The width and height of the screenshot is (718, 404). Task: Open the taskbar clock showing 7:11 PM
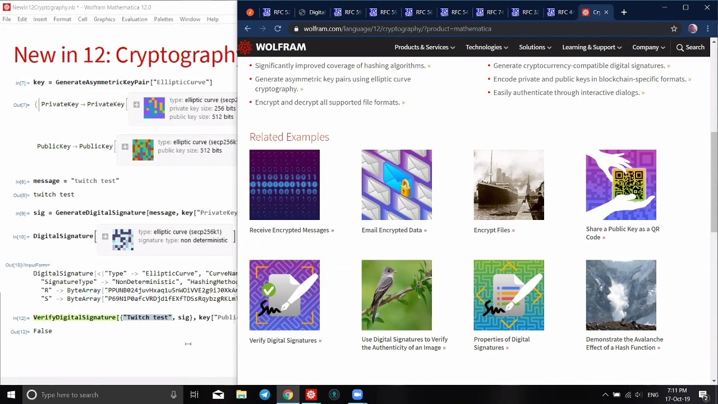pyautogui.click(x=677, y=394)
